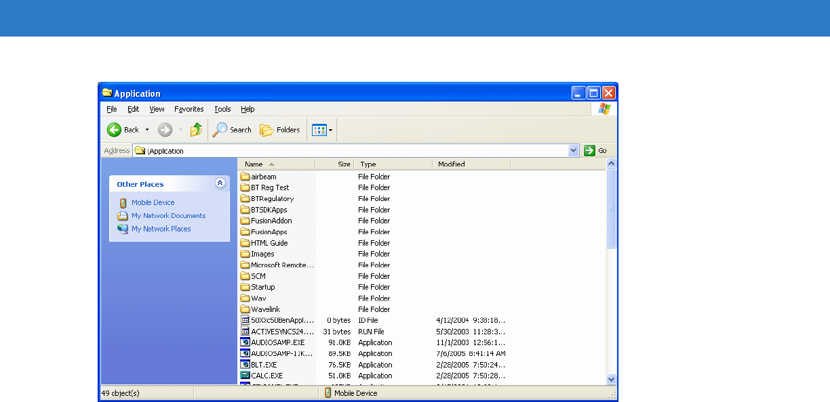Viewport: 830px width, 402px height.
Task: Sort by the Type column header
Action: tap(393, 164)
